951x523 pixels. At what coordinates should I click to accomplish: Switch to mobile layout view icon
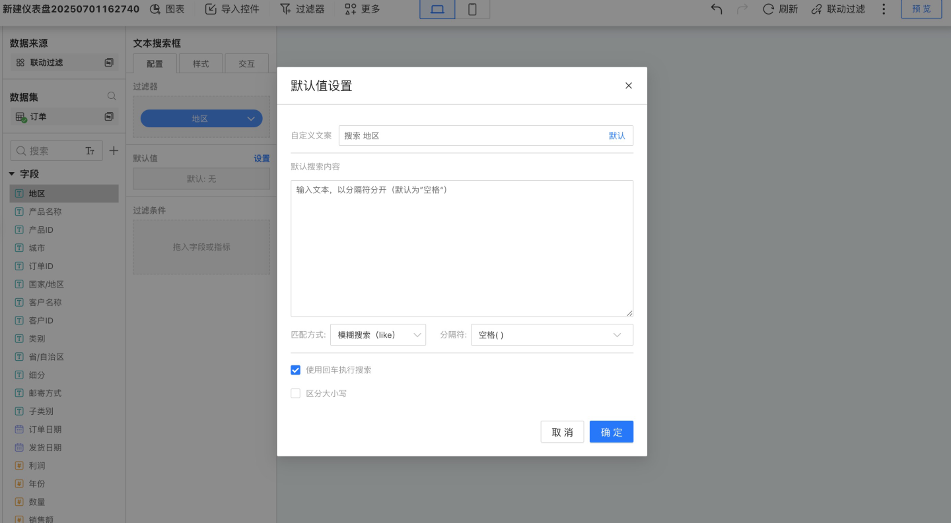coord(473,9)
